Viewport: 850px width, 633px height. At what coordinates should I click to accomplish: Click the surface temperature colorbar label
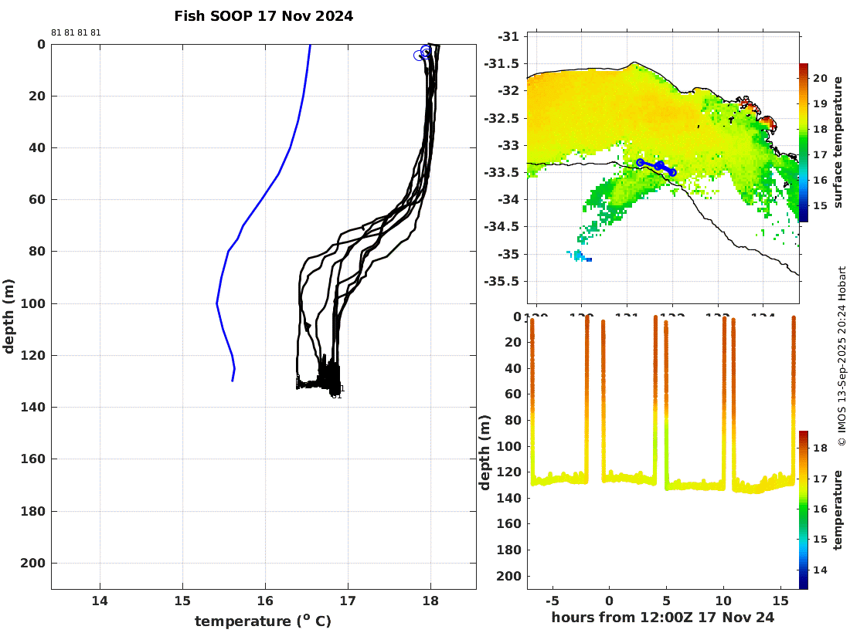pyautogui.click(x=838, y=142)
